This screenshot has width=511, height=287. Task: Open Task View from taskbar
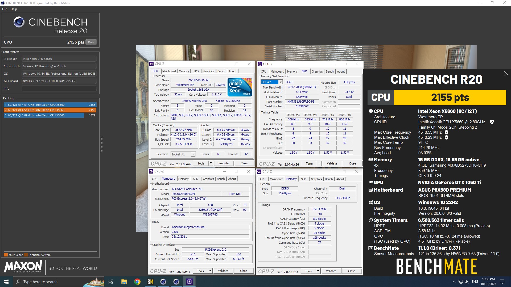(x=111, y=282)
